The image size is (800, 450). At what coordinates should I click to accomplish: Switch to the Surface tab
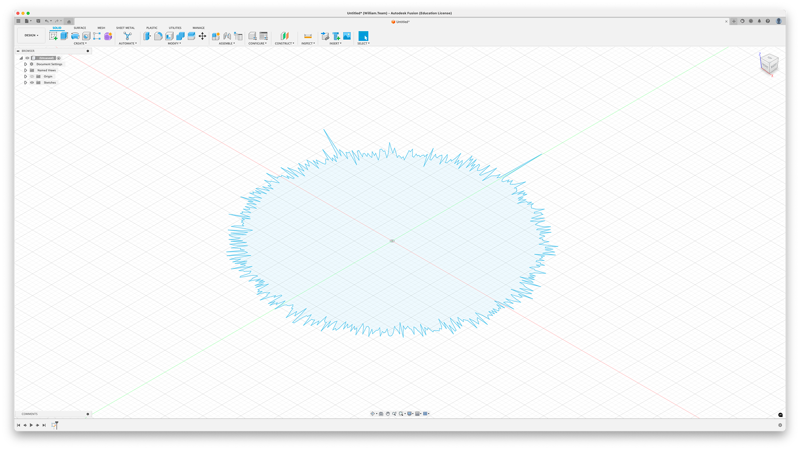80,28
